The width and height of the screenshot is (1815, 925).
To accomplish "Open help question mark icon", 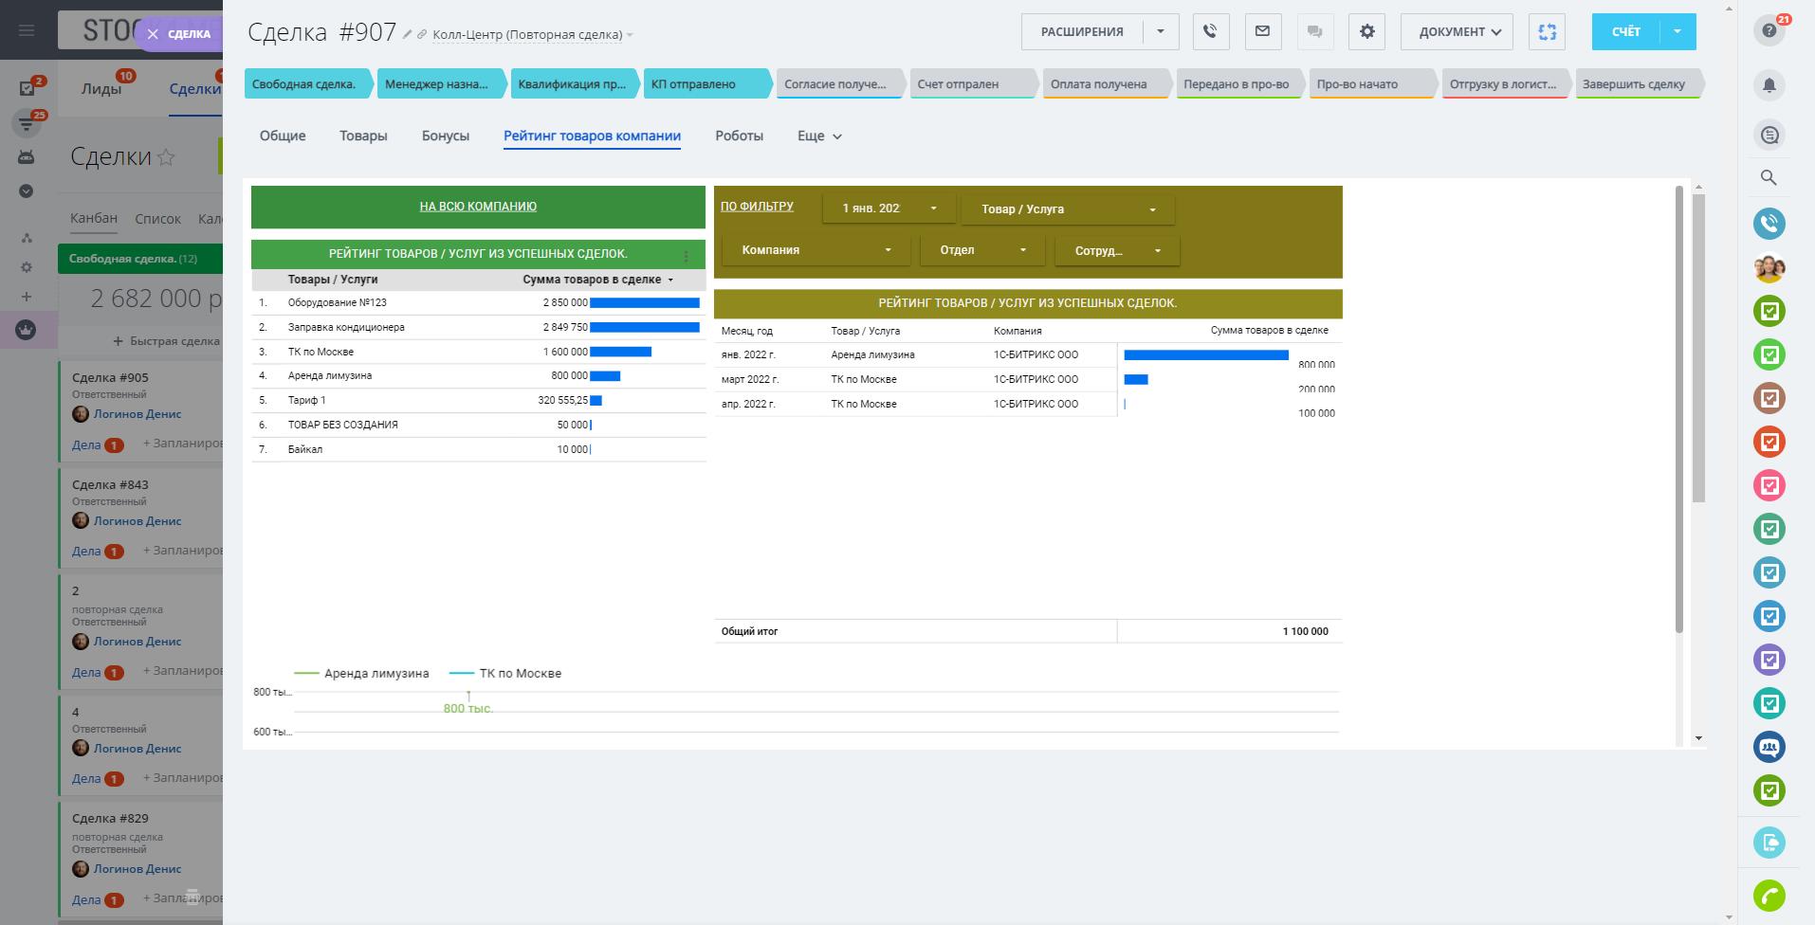I will pyautogui.click(x=1769, y=31).
